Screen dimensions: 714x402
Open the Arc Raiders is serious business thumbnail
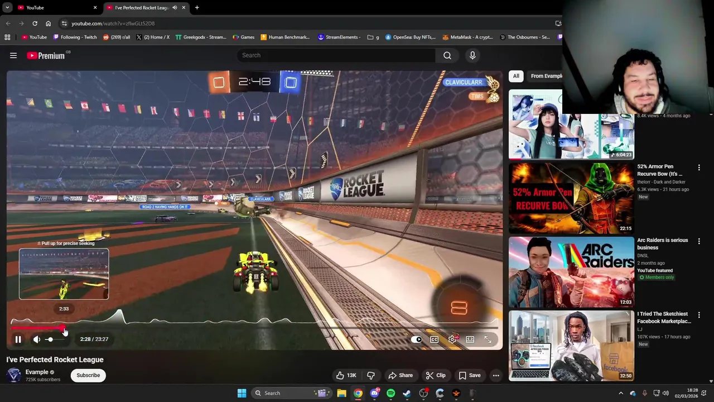571,271
